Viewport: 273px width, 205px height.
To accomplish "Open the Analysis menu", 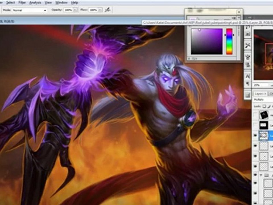I will click(x=35, y=3).
